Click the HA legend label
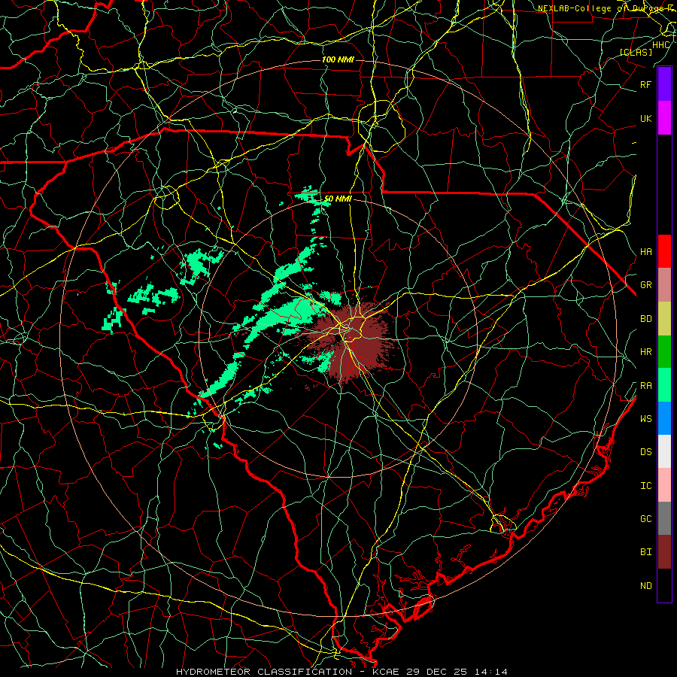Viewport: 677px width, 677px height. pyautogui.click(x=645, y=251)
